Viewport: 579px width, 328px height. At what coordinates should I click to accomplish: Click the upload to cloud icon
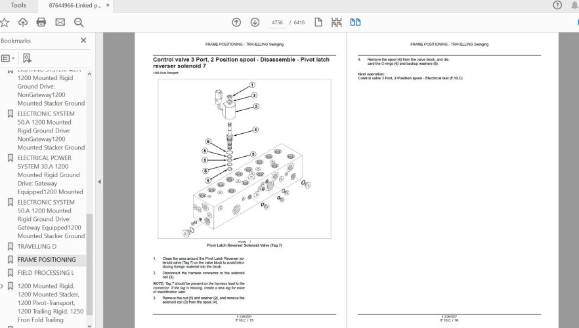[23, 22]
